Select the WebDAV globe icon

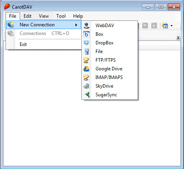(86, 26)
